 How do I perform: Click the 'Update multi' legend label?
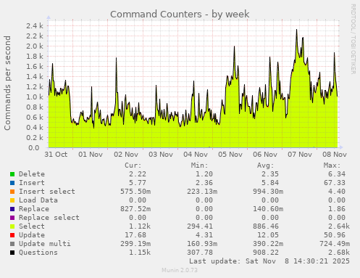(x=45, y=244)
